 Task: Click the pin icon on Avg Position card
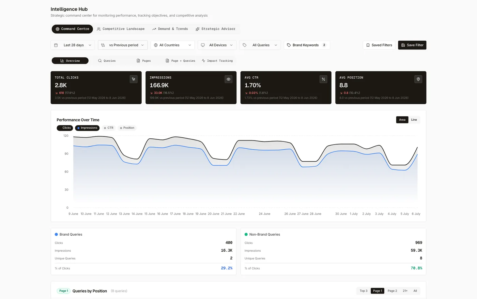[x=418, y=79]
